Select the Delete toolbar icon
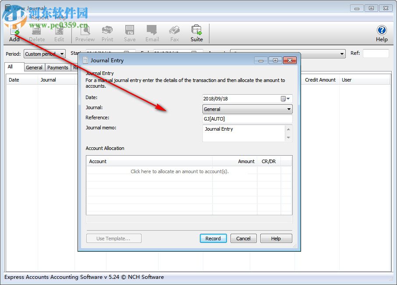The image size is (397, 285). point(37,33)
